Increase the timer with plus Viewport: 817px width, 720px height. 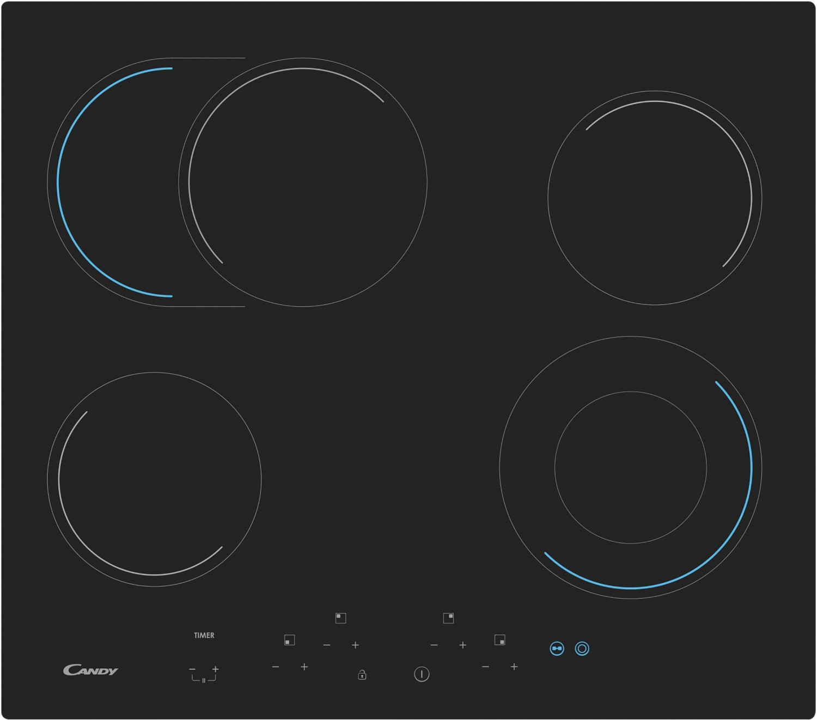pos(216,669)
